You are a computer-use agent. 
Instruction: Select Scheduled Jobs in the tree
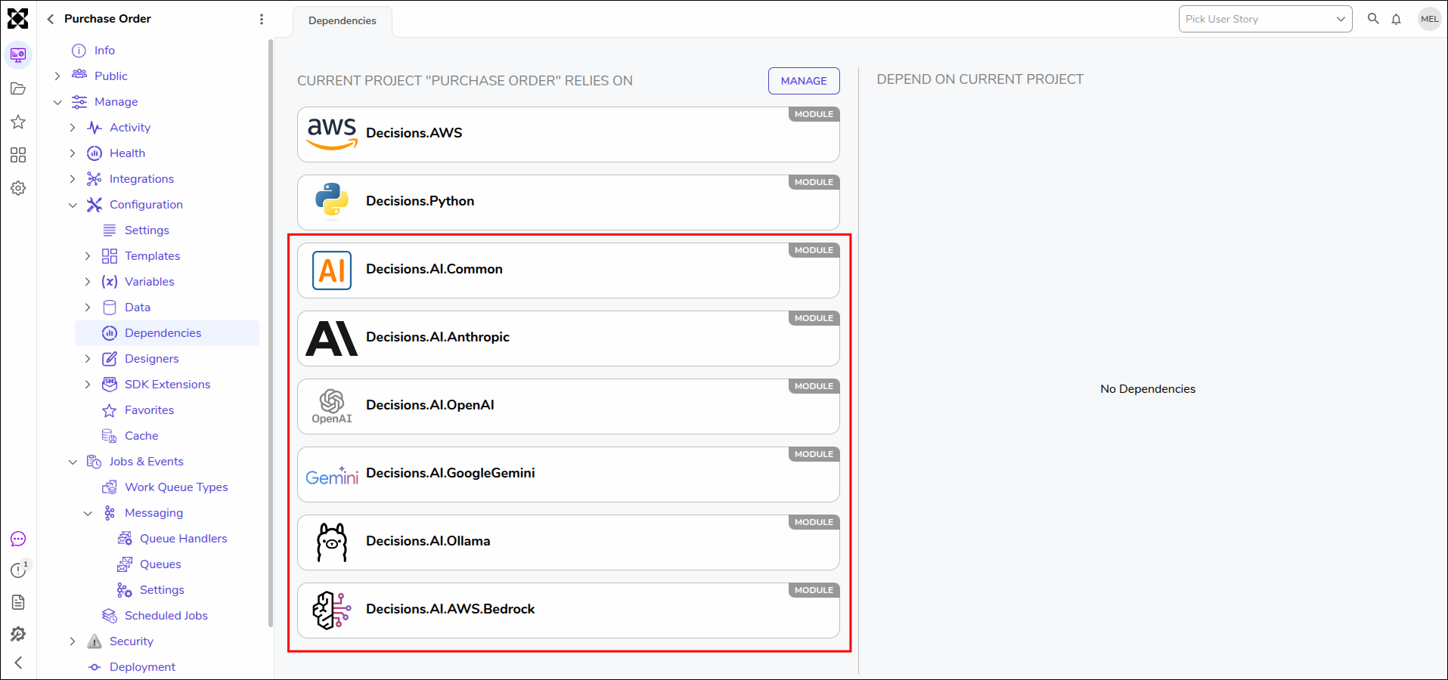[x=166, y=616]
